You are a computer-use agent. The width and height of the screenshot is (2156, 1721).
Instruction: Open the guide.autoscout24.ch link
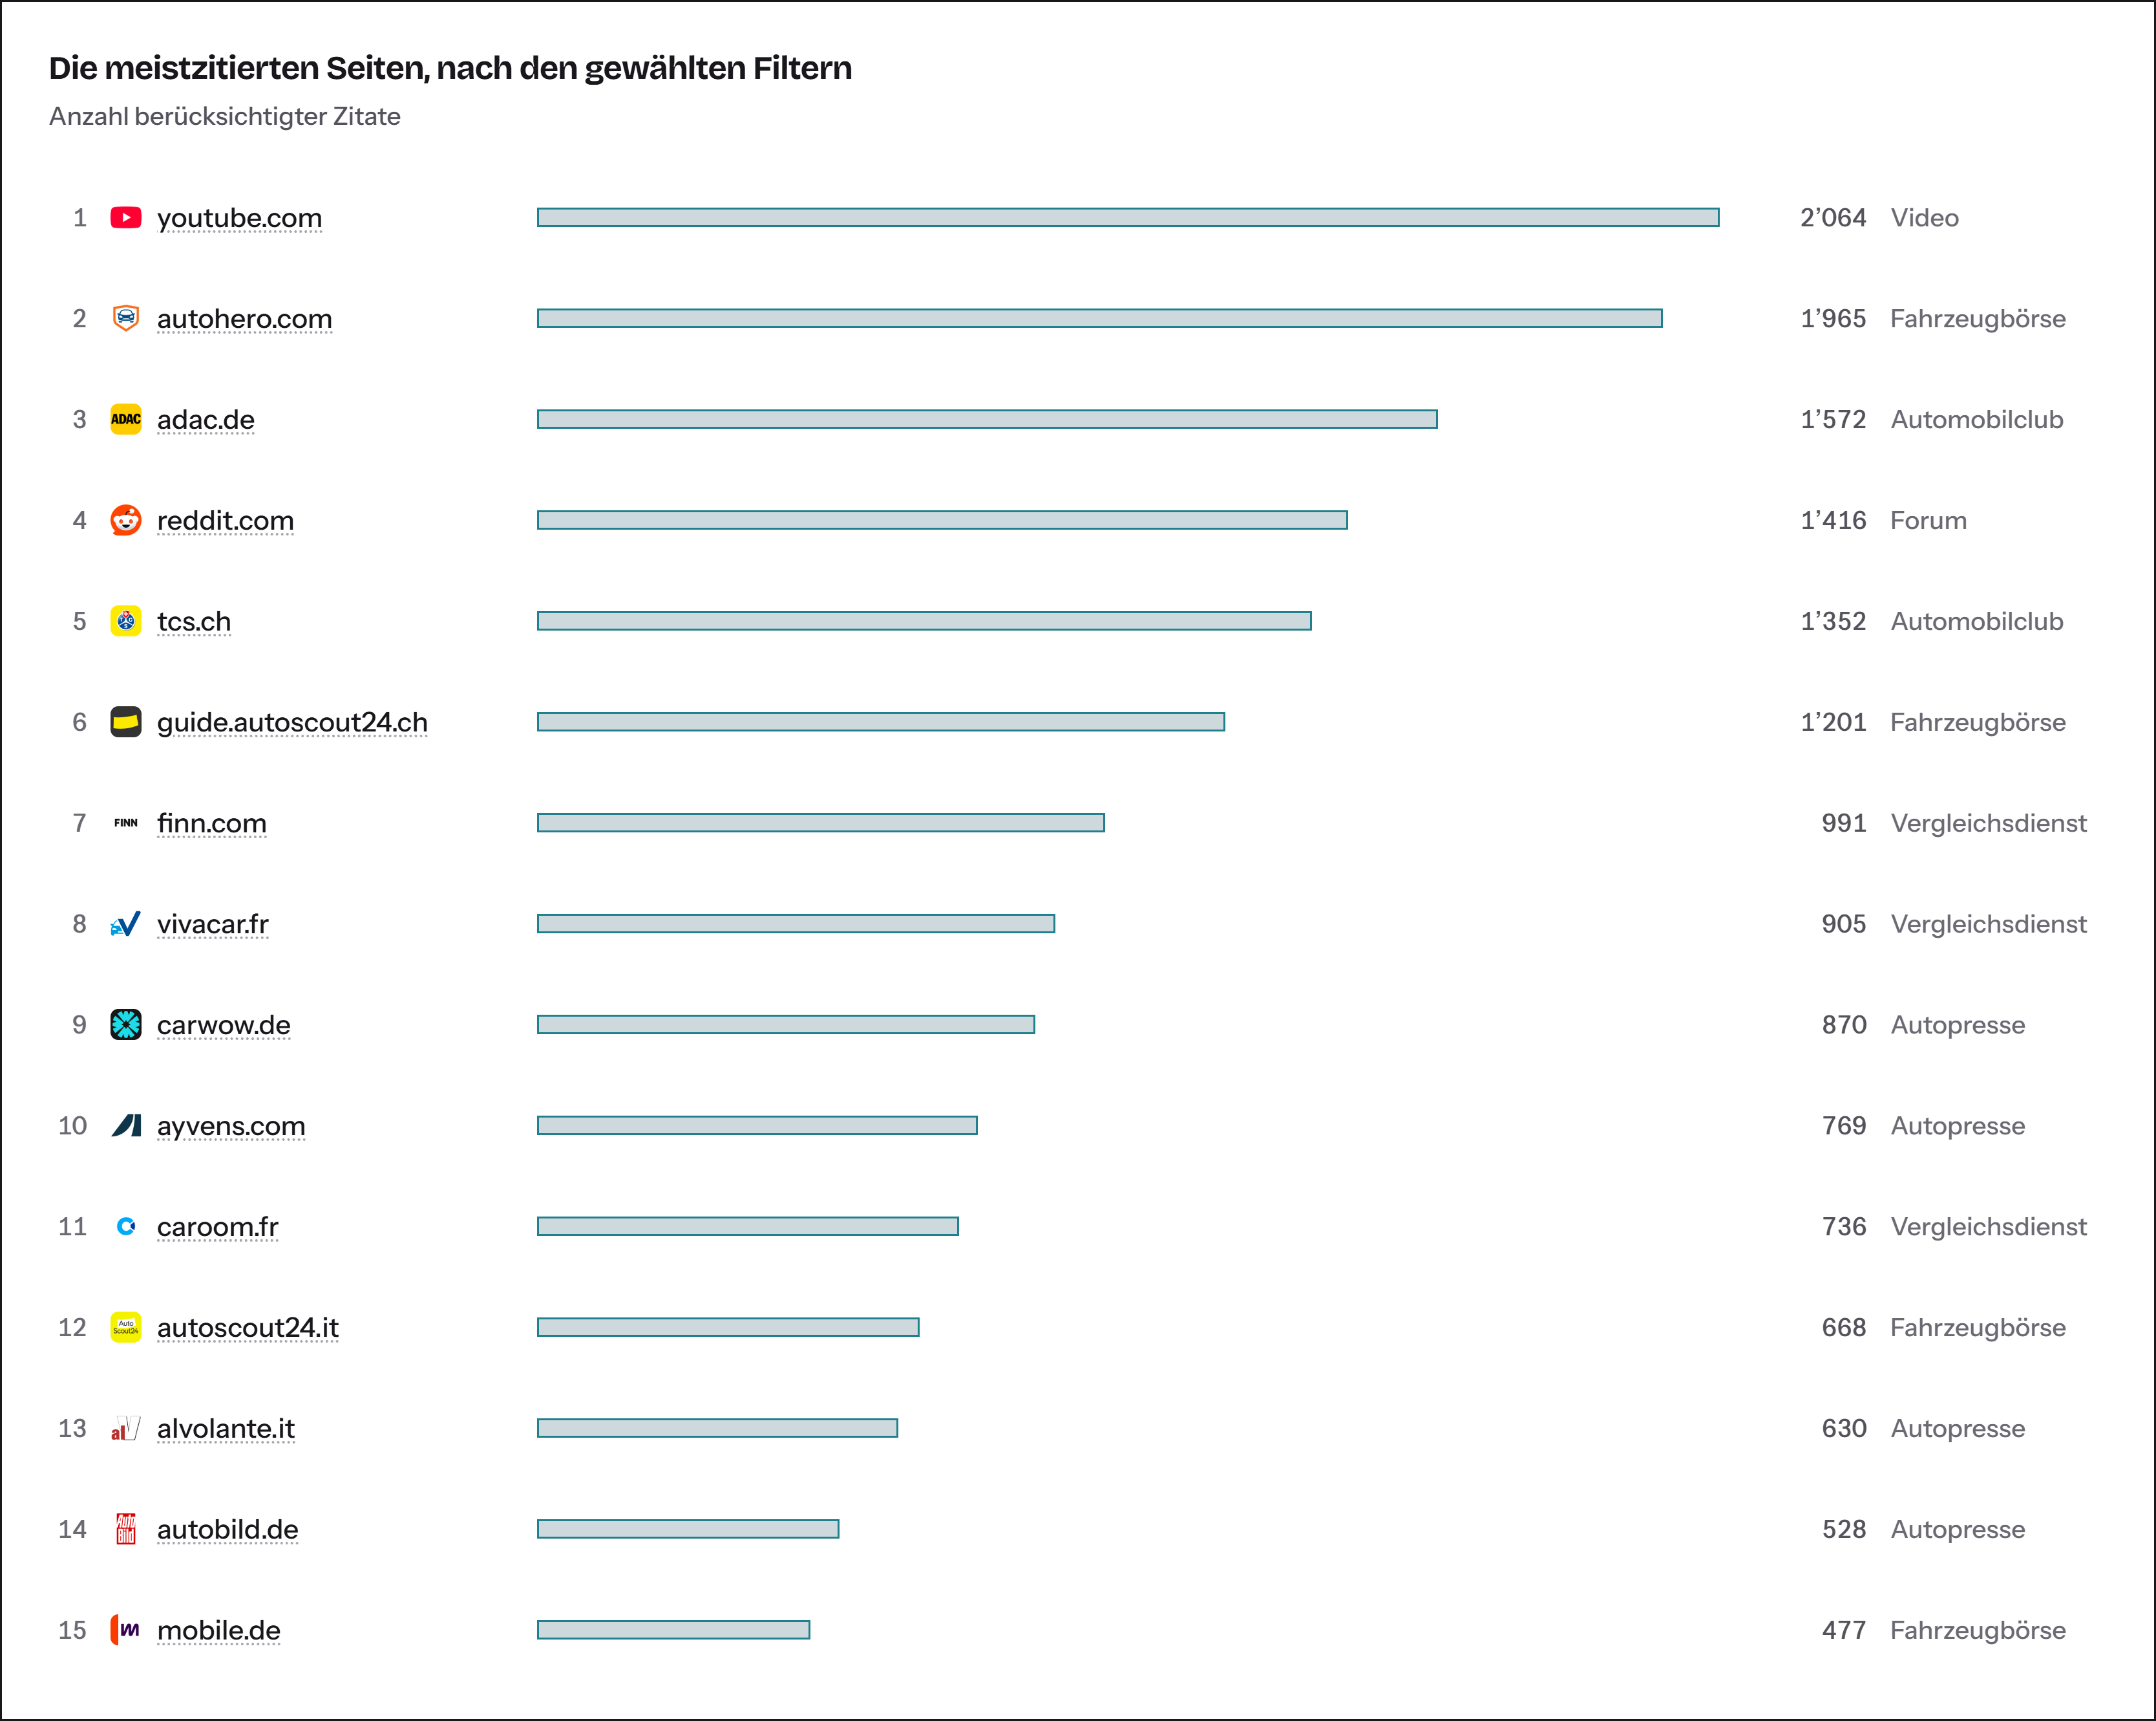point(292,722)
